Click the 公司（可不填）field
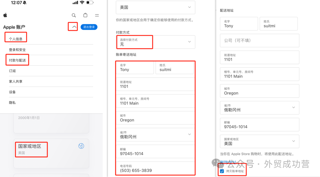 [x=260, y=41]
